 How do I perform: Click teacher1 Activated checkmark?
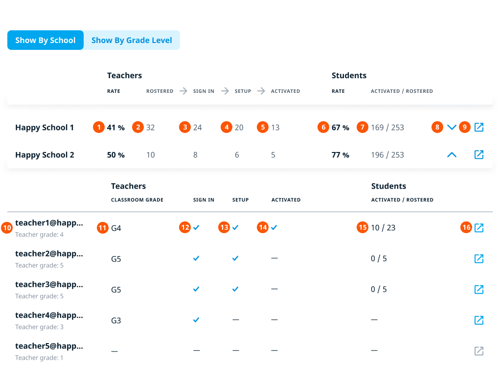coord(274,228)
